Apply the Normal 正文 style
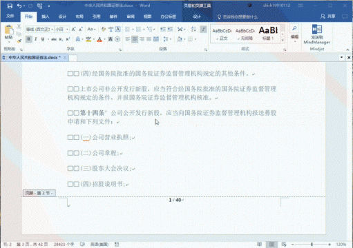This screenshot has width=353, height=248. tap(222, 34)
